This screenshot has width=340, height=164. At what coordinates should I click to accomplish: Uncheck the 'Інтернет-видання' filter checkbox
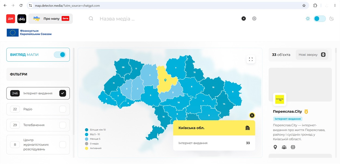pyautogui.click(x=63, y=93)
